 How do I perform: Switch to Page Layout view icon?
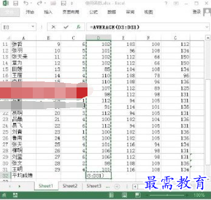coord(125,195)
